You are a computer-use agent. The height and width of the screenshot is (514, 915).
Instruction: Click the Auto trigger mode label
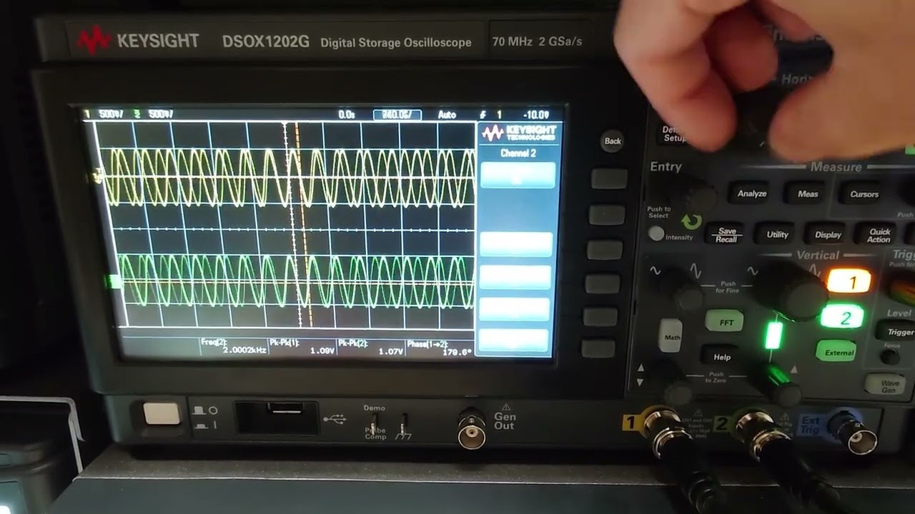point(447,114)
